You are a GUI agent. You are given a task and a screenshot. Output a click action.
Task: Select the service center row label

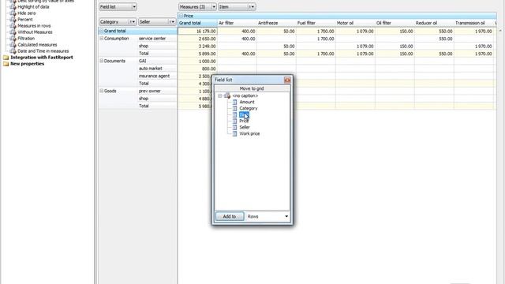coord(157,39)
